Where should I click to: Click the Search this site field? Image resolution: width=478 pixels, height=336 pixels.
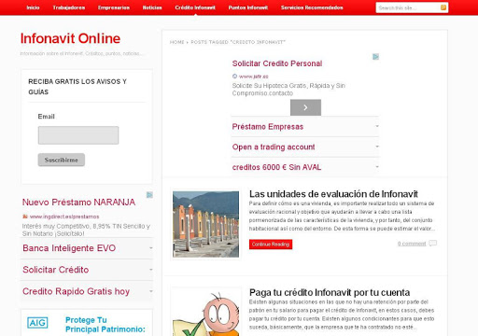408,7
